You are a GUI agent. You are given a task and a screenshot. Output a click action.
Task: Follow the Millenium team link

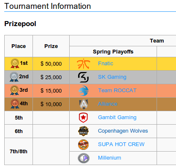pyautogui.click(x=109, y=158)
